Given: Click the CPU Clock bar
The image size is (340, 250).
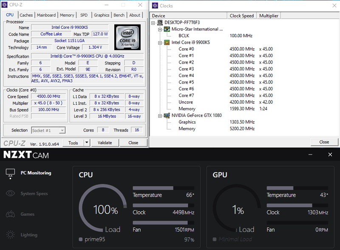Looking at the screenshot, I should (x=164, y=205).
